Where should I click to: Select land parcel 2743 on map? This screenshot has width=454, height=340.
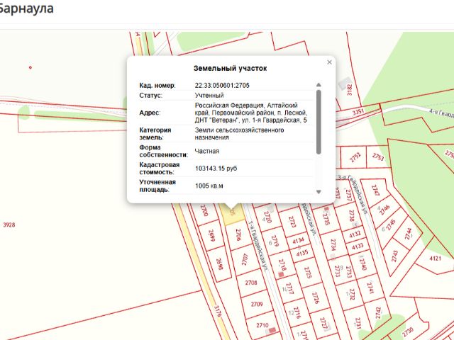[394, 256]
